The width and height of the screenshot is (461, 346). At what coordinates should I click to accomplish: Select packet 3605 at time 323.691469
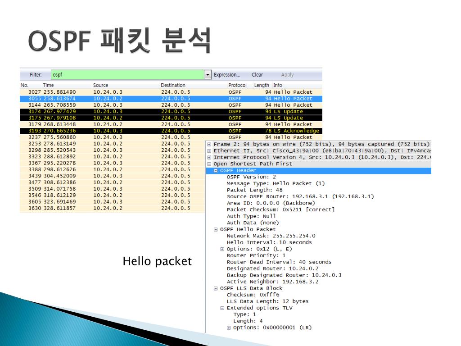click(112, 202)
